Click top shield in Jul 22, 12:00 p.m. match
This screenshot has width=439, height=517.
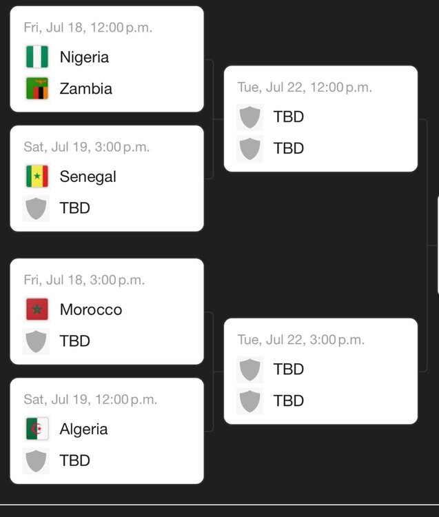[249, 117]
